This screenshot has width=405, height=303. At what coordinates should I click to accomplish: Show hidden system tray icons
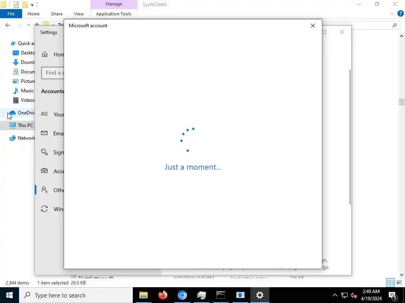coord(335,295)
